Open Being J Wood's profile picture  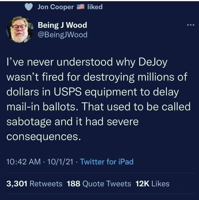20,30
